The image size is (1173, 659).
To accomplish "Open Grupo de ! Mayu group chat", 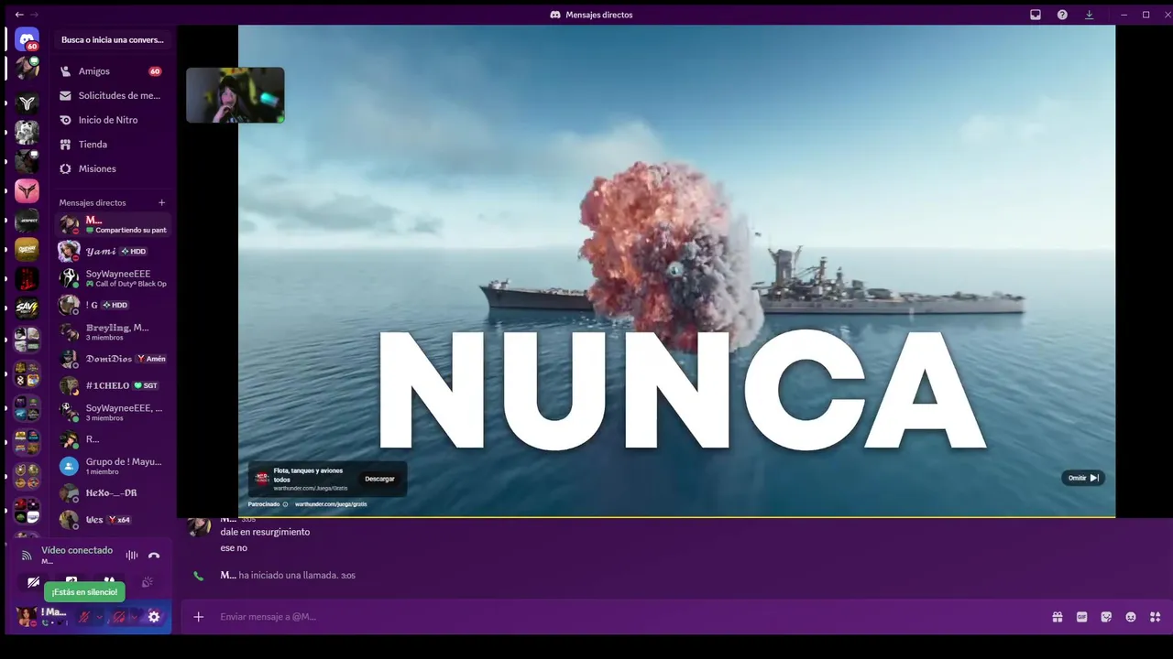I will point(112,466).
